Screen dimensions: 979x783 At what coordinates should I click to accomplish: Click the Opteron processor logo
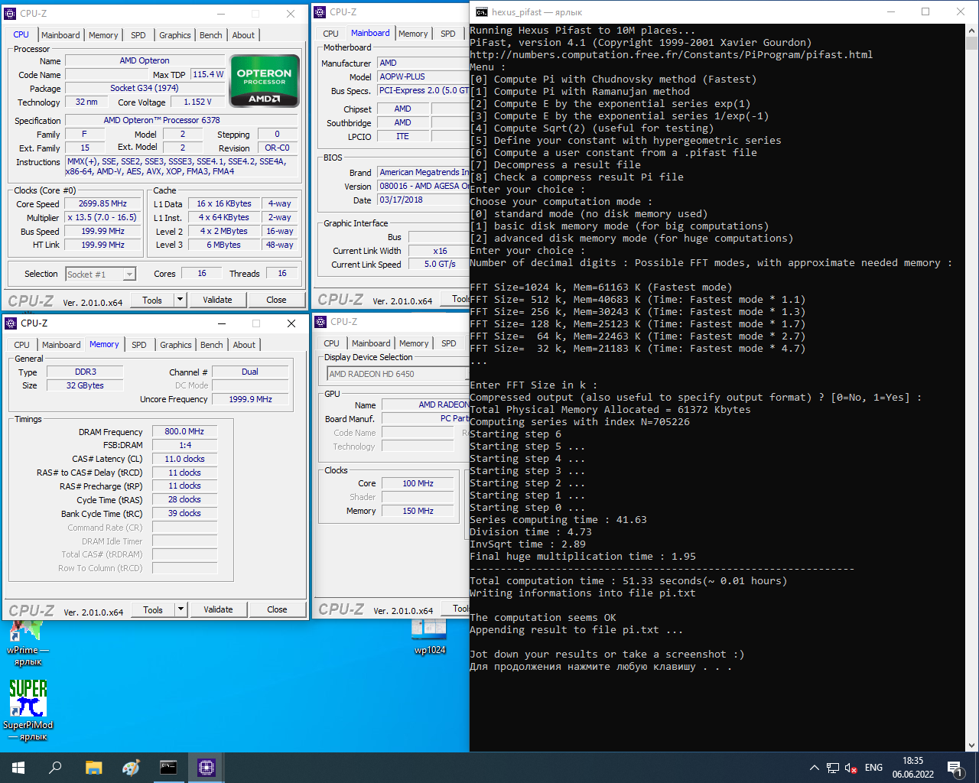[264, 80]
